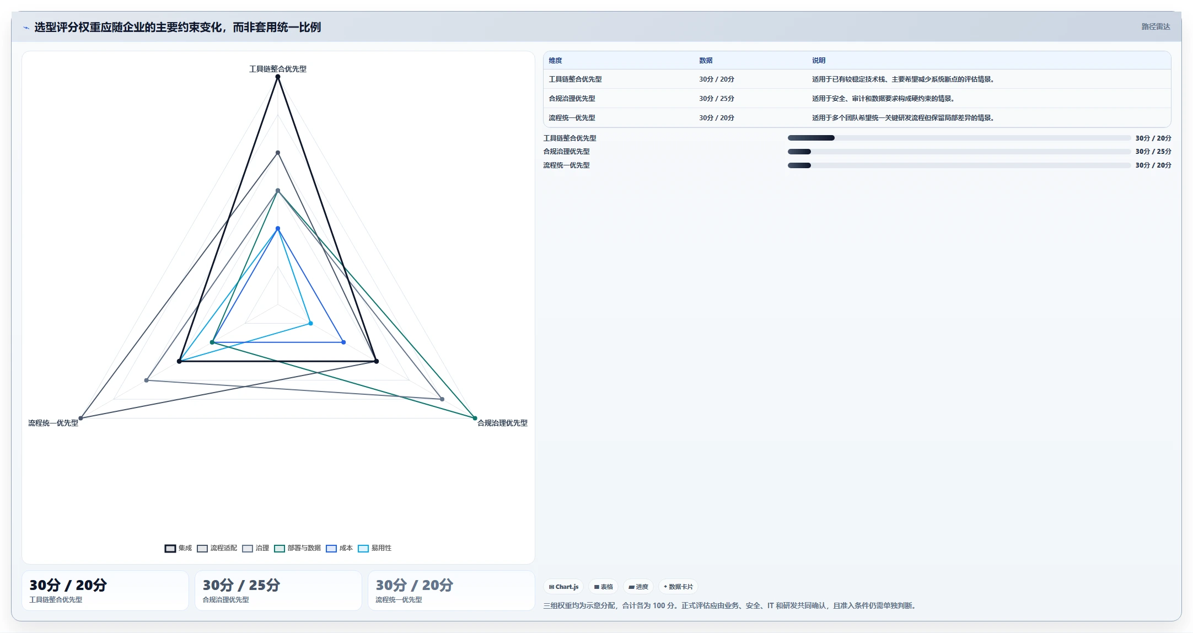The height and width of the screenshot is (633, 1193).
Task: Click the 说明 column header
Action: (x=819, y=61)
